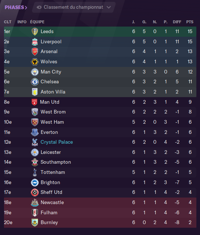Click the Brighton seagull badge icon

35,183
